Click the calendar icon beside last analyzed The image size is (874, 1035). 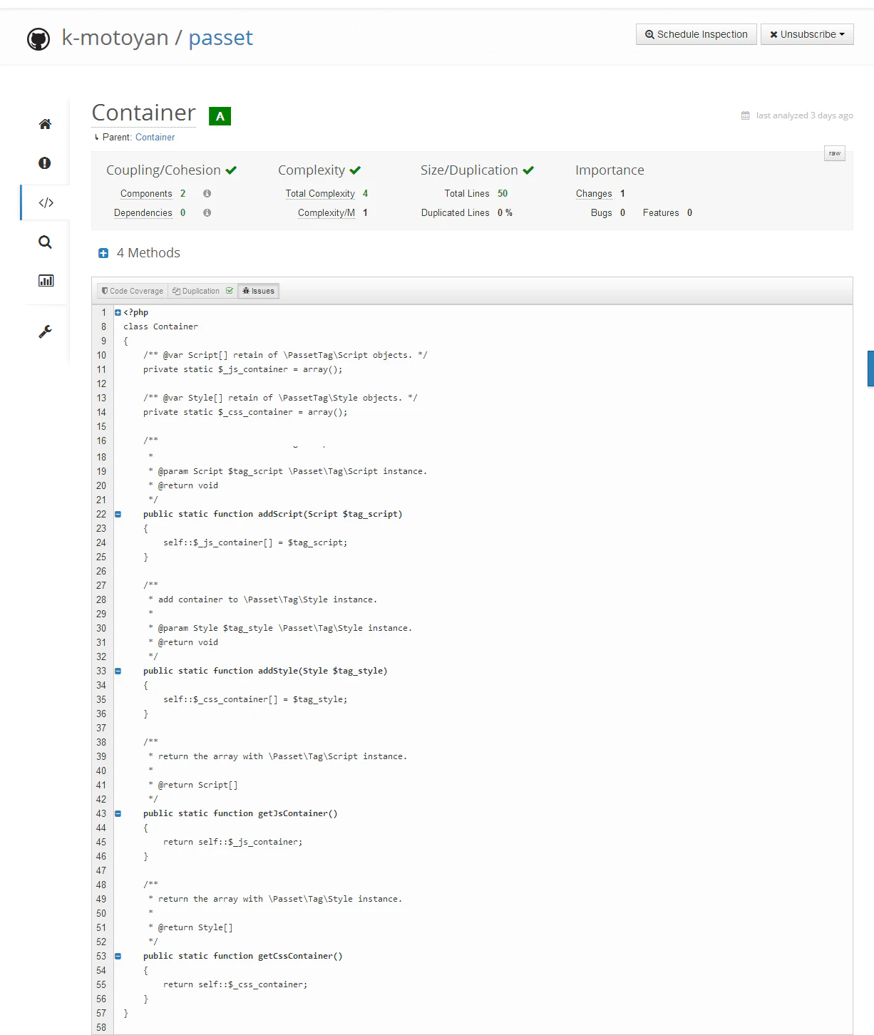(x=746, y=115)
